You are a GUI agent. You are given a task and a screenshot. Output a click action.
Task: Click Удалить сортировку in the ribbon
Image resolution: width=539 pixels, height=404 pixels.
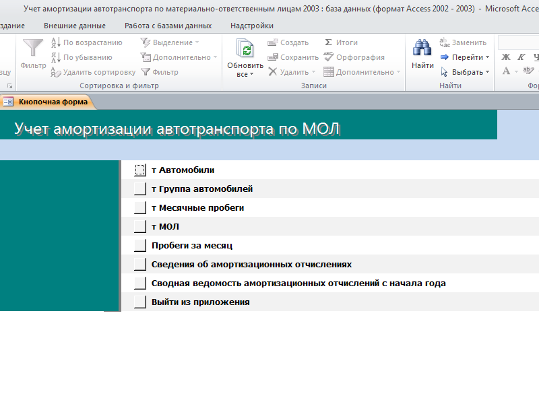[93, 72]
